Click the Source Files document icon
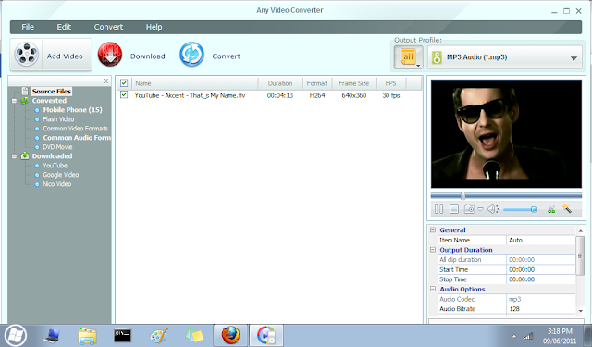The image size is (592, 347). [25, 91]
